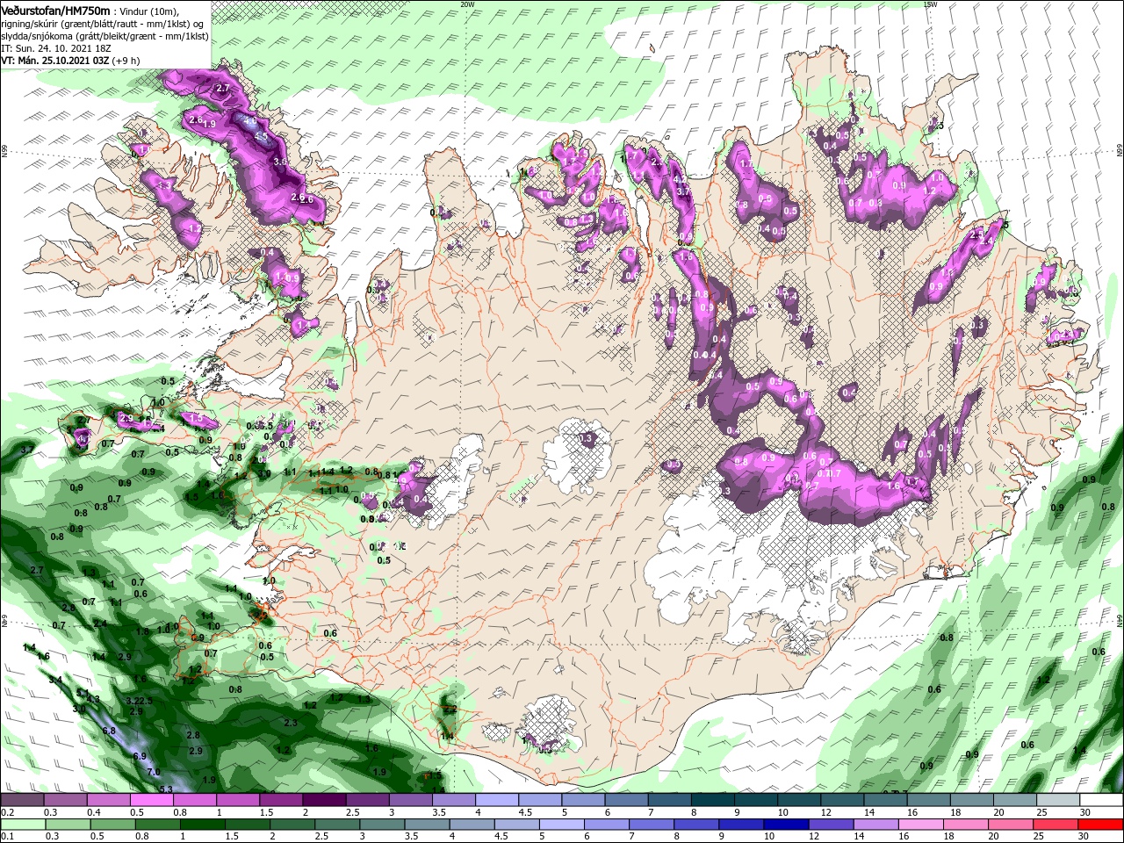This screenshot has width=1124, height=843.
Task: Click the Veðurstofan/HM750m title text
Action: (55, 10)
